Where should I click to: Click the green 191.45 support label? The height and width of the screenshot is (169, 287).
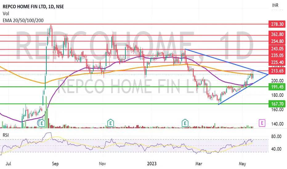(x=277, y=87)
